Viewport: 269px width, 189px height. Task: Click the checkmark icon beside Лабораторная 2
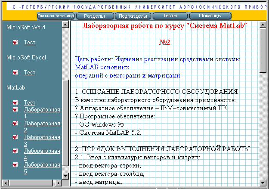pos(15,123)
